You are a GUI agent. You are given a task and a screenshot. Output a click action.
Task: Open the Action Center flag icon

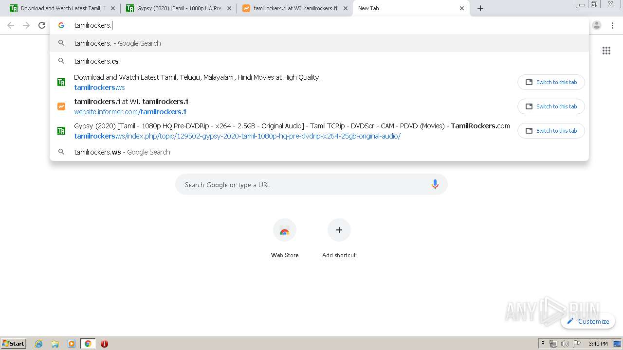pos(577,344)
